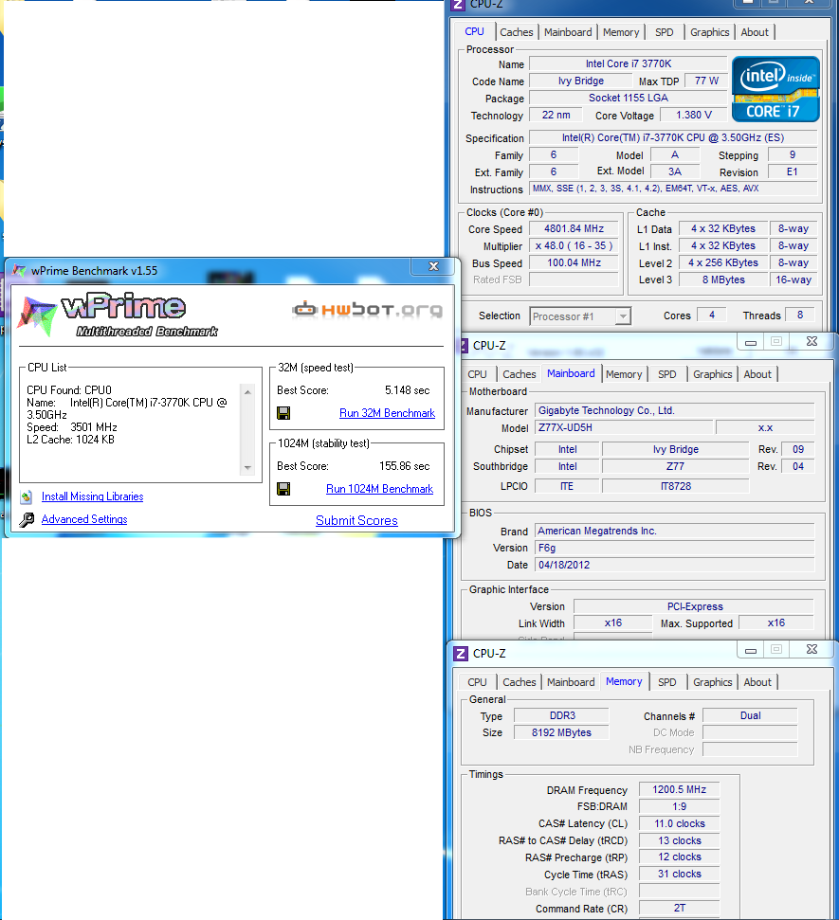Select SPD tab in the CPU-Z Mainboard window

pos(667,374)
